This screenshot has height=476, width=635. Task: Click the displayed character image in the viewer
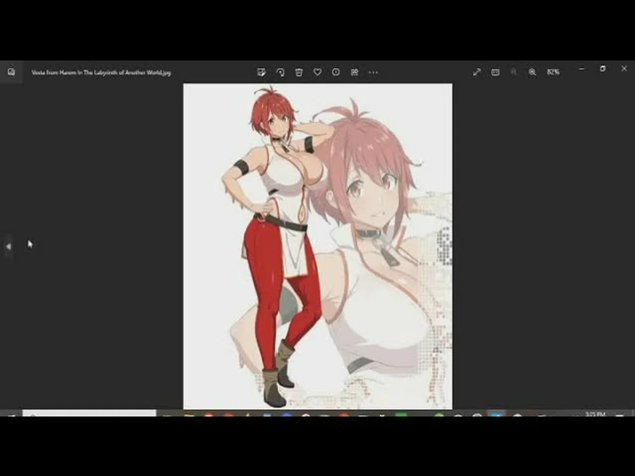pyautogui.click(x=317, y=246)
